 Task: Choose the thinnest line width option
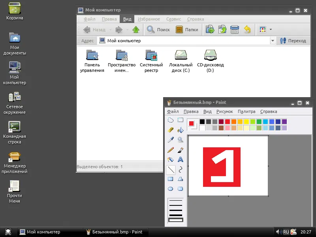click(x=176, y=201)
